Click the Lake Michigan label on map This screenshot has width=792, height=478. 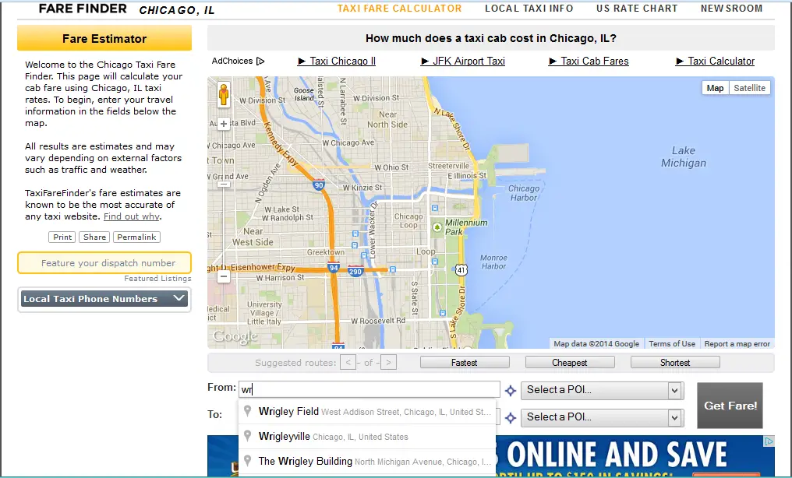(x=684, y=156)
